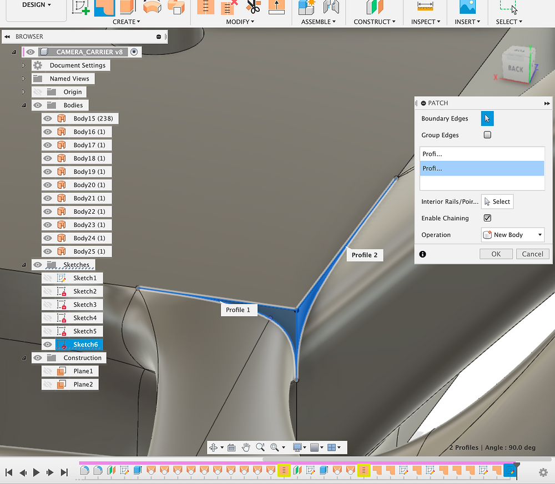Select the Measure ruler tool
This screenshot has width=555, height=484.
pyautogui.click(x=425, y=6)
